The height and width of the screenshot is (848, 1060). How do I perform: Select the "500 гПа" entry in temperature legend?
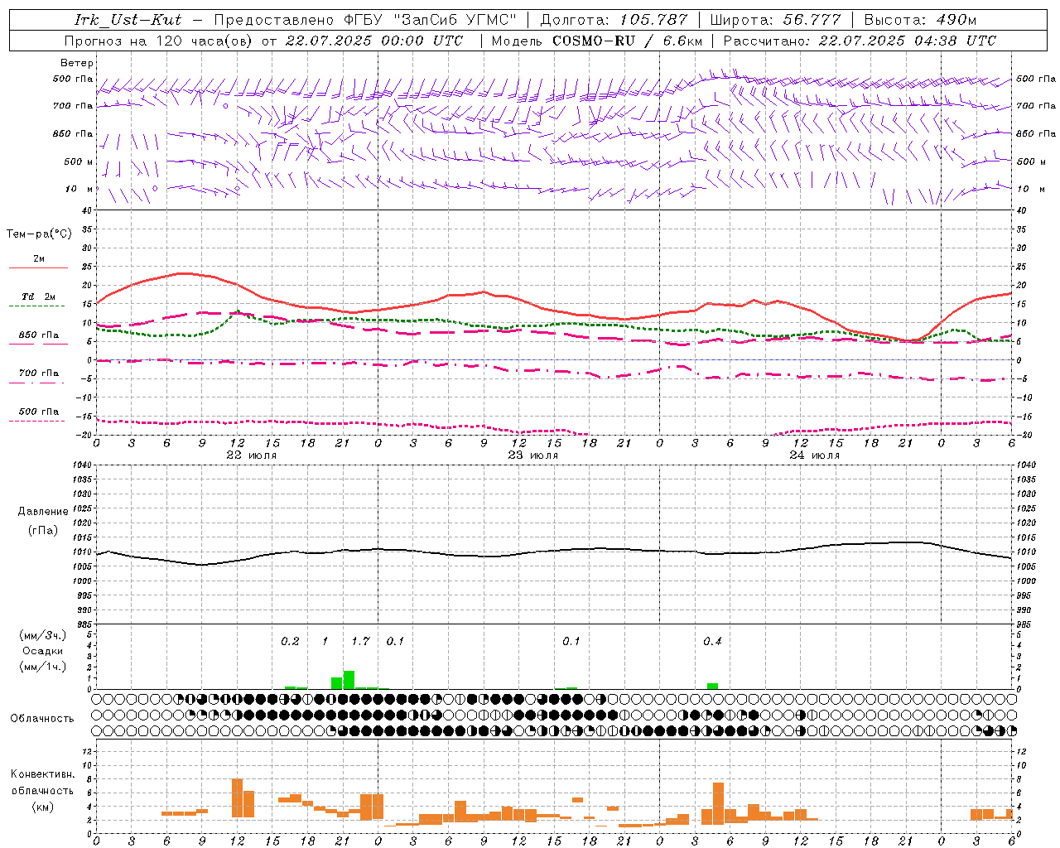click(38, 412)
